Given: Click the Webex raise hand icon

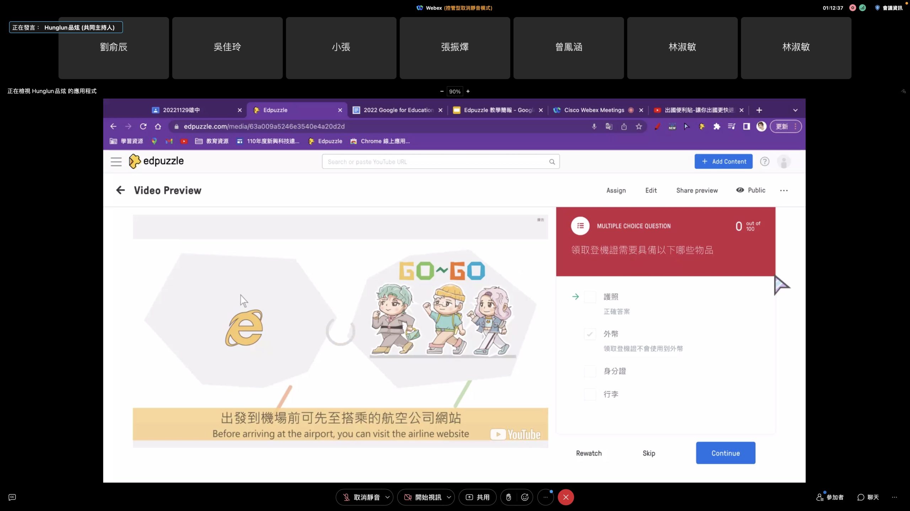Looking at the screenshot, I should click(x=509, y=497).
